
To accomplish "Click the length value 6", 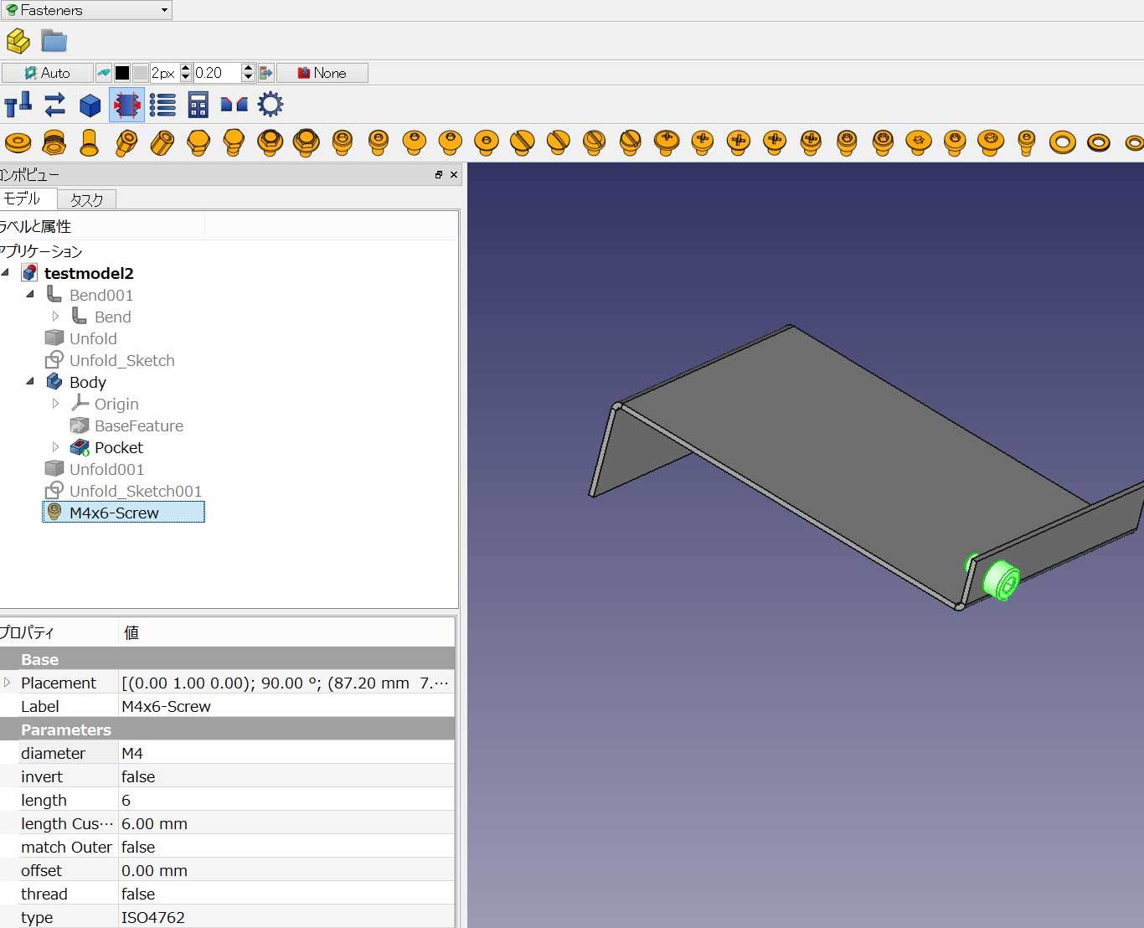I will 286,800.
